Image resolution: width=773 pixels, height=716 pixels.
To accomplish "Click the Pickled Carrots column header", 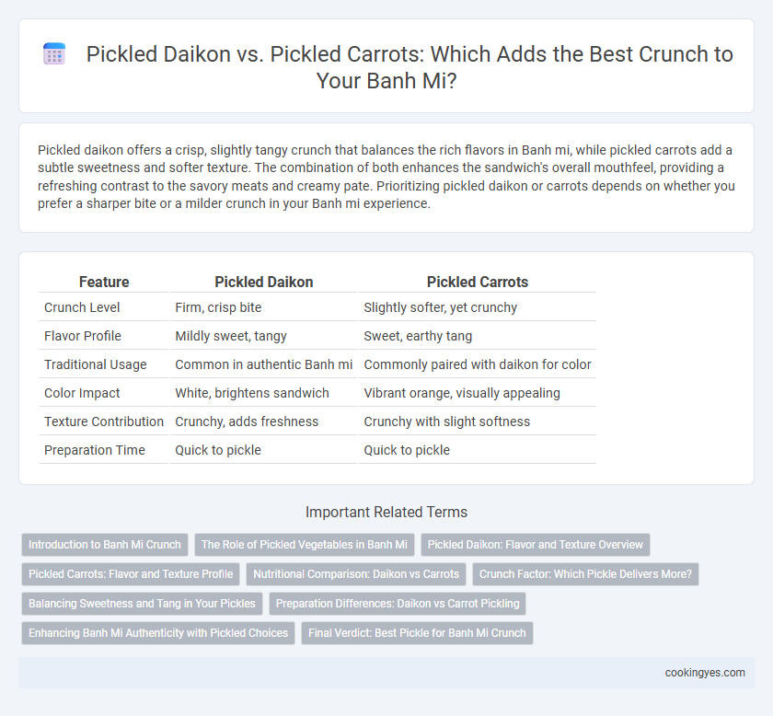I will 478,282.
